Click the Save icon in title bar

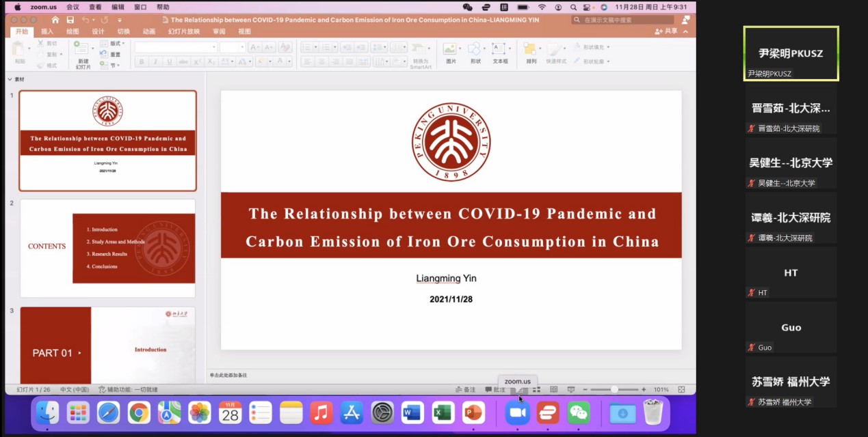point(70,20)
